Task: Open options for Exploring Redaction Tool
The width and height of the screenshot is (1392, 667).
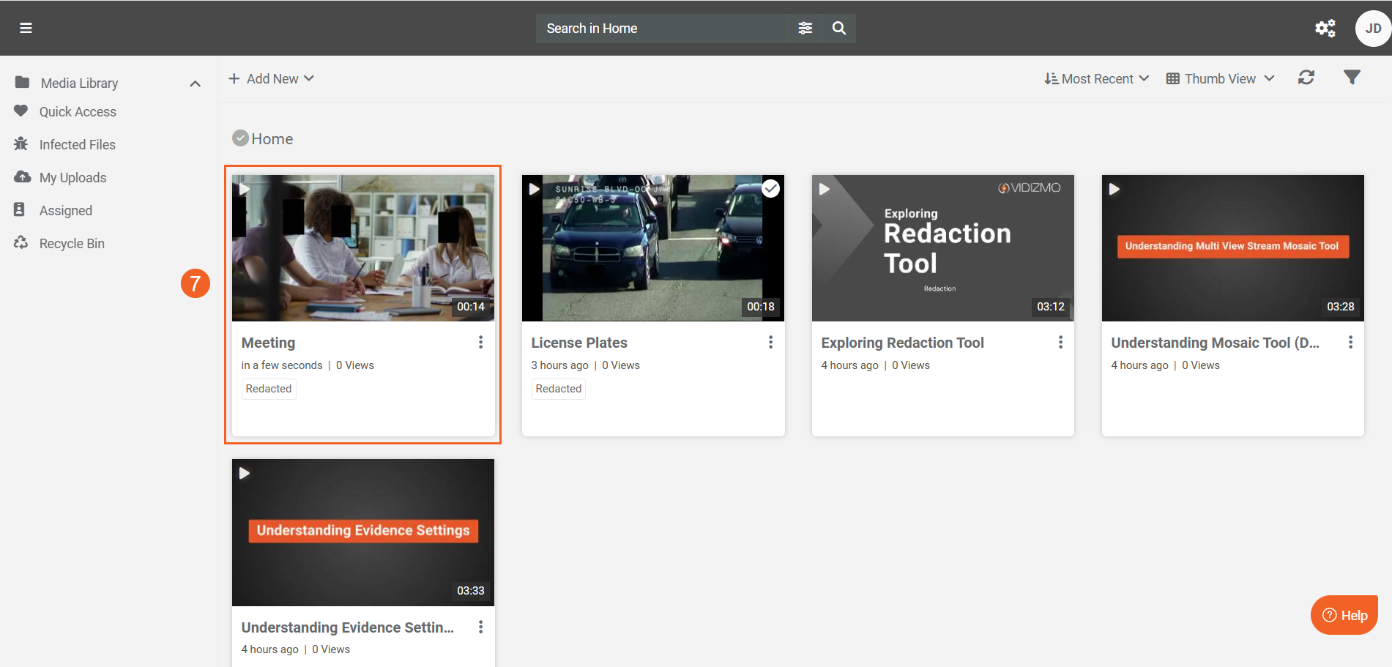Action: (1060, 342)
